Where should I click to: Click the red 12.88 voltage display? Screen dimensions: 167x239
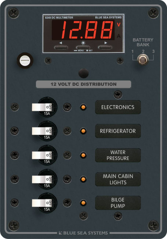(x=83, y=30)
